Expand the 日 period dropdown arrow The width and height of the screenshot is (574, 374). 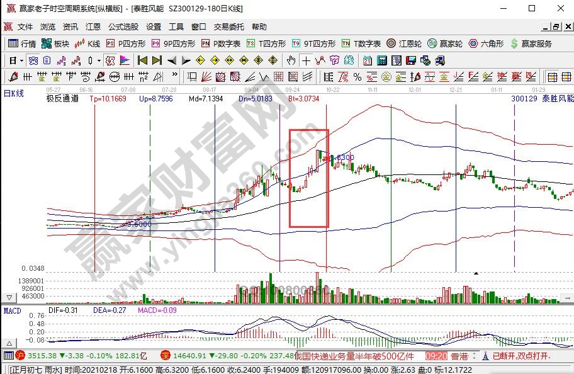click(21, 60)
